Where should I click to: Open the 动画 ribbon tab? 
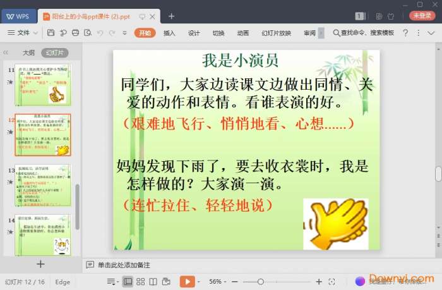[x=242, y=33]
